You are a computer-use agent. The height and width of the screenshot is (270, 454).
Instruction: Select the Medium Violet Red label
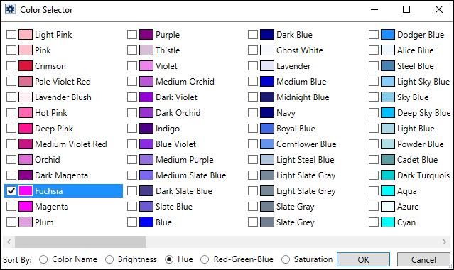point(71,144)
